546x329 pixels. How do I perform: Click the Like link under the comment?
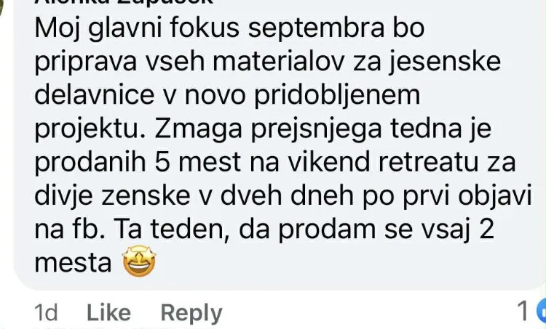pos(108,313)
